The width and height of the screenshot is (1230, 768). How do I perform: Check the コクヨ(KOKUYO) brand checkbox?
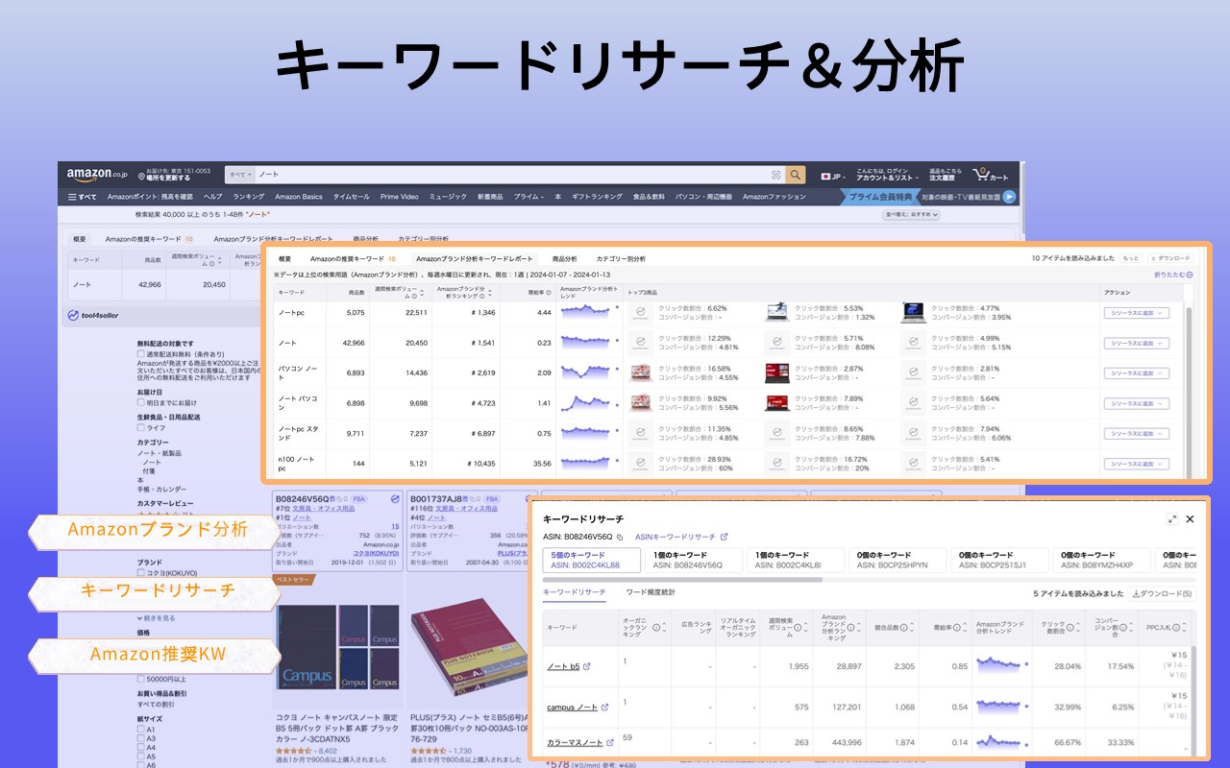tap(141, 573)
